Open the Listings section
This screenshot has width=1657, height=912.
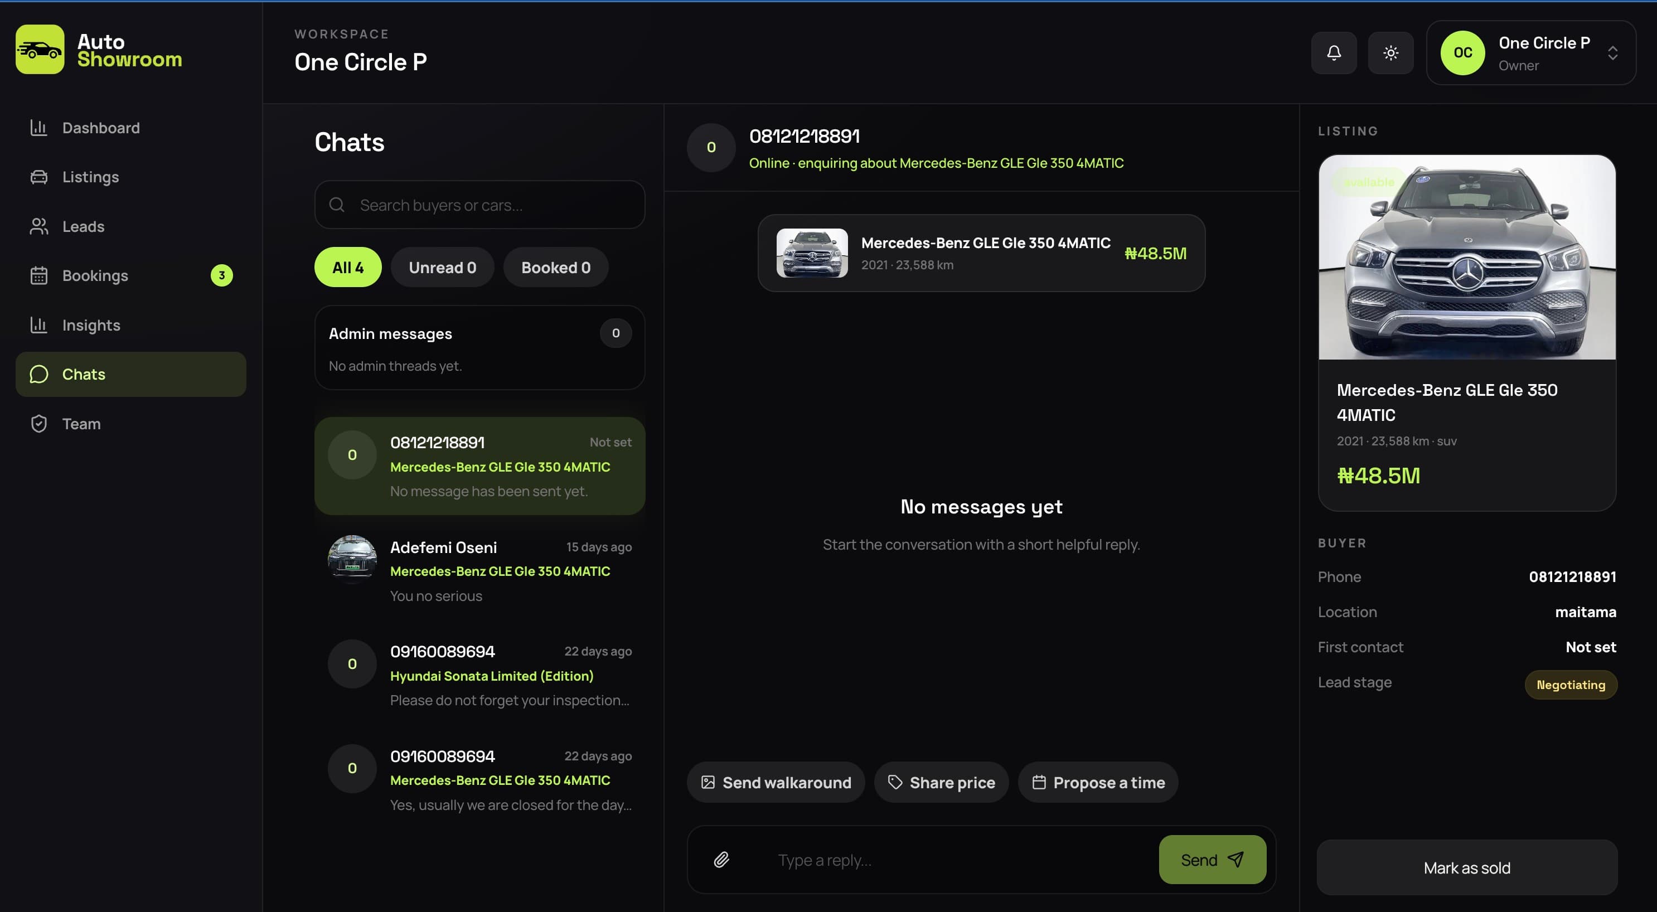coord(130,177)
